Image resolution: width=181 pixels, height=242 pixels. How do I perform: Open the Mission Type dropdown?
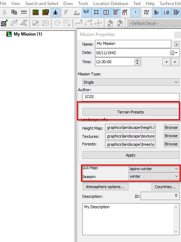click(x=131, y=82)
